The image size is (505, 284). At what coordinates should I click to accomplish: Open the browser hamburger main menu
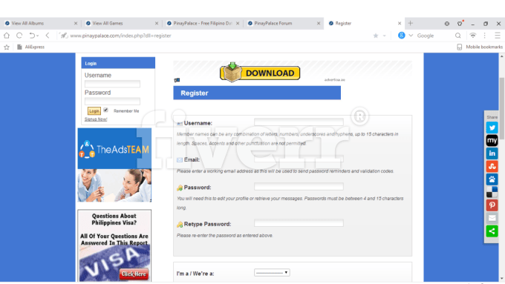tap(498, 36)
